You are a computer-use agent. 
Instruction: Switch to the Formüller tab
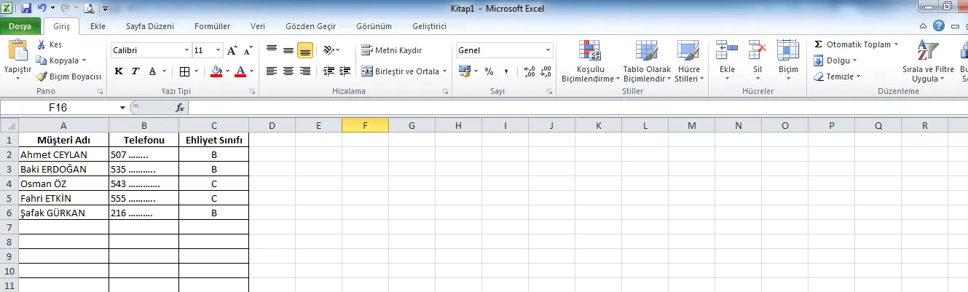tap(212, 26)
